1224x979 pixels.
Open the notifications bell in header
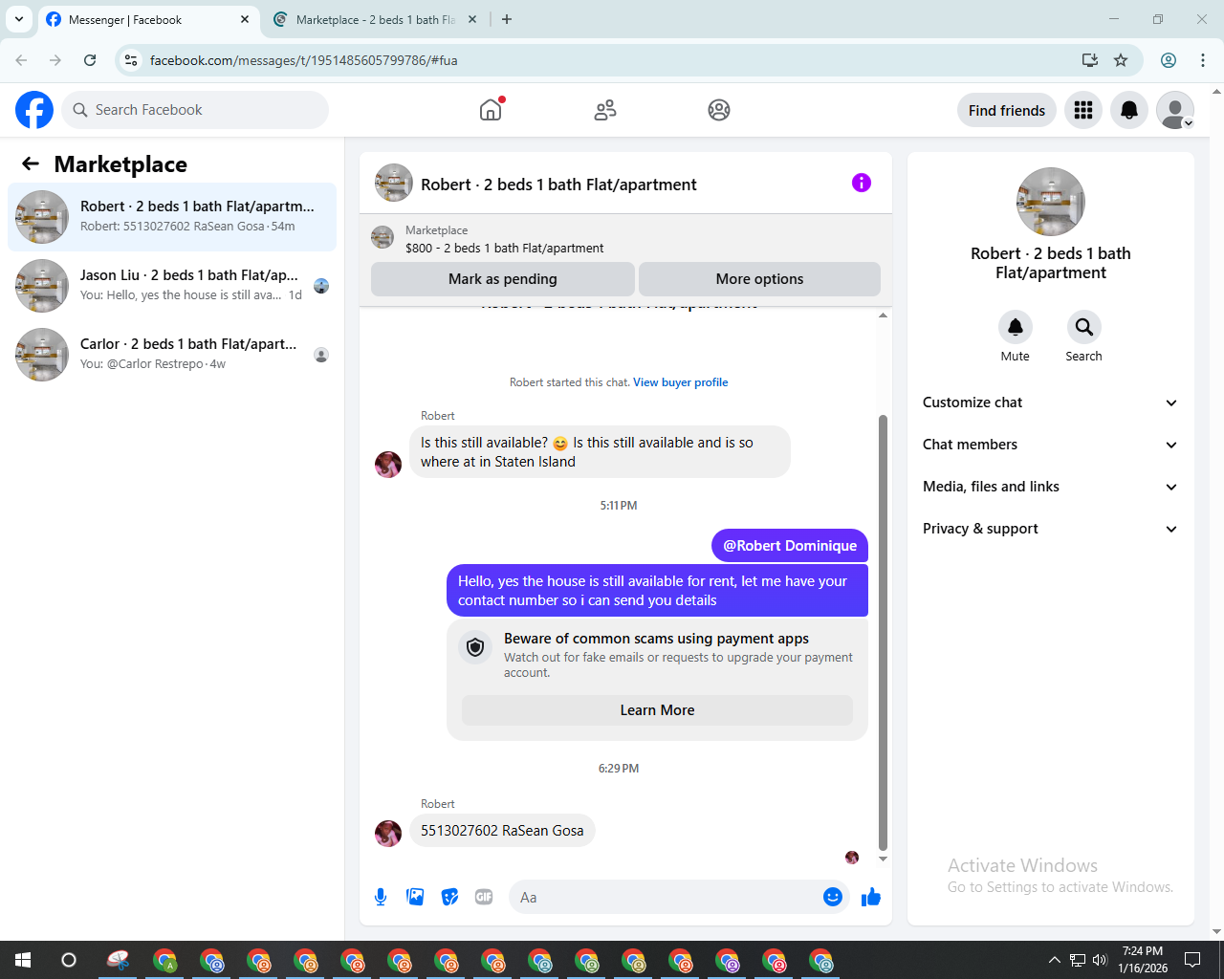(x=1129, y=110)
